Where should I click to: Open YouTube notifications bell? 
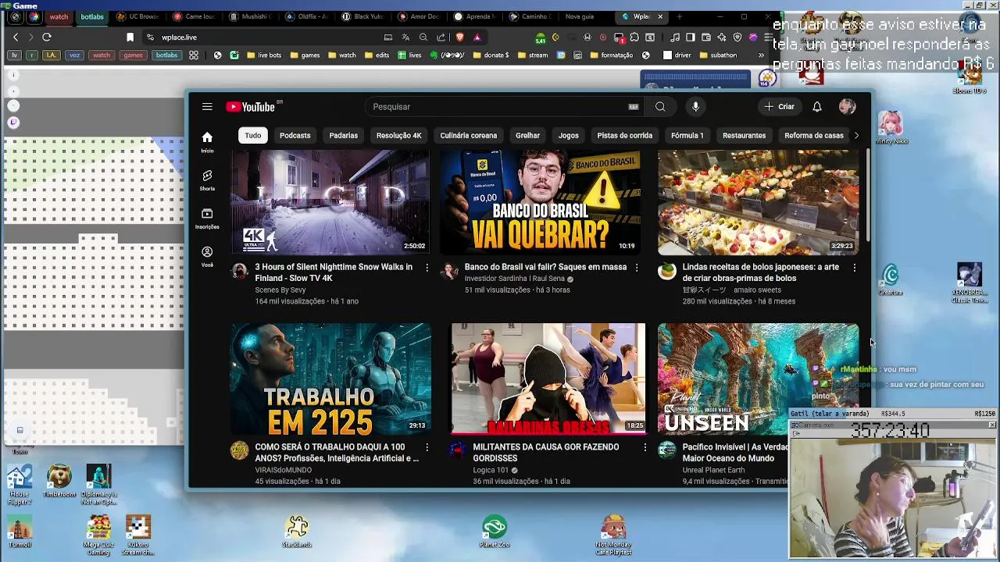click(816, 107)
